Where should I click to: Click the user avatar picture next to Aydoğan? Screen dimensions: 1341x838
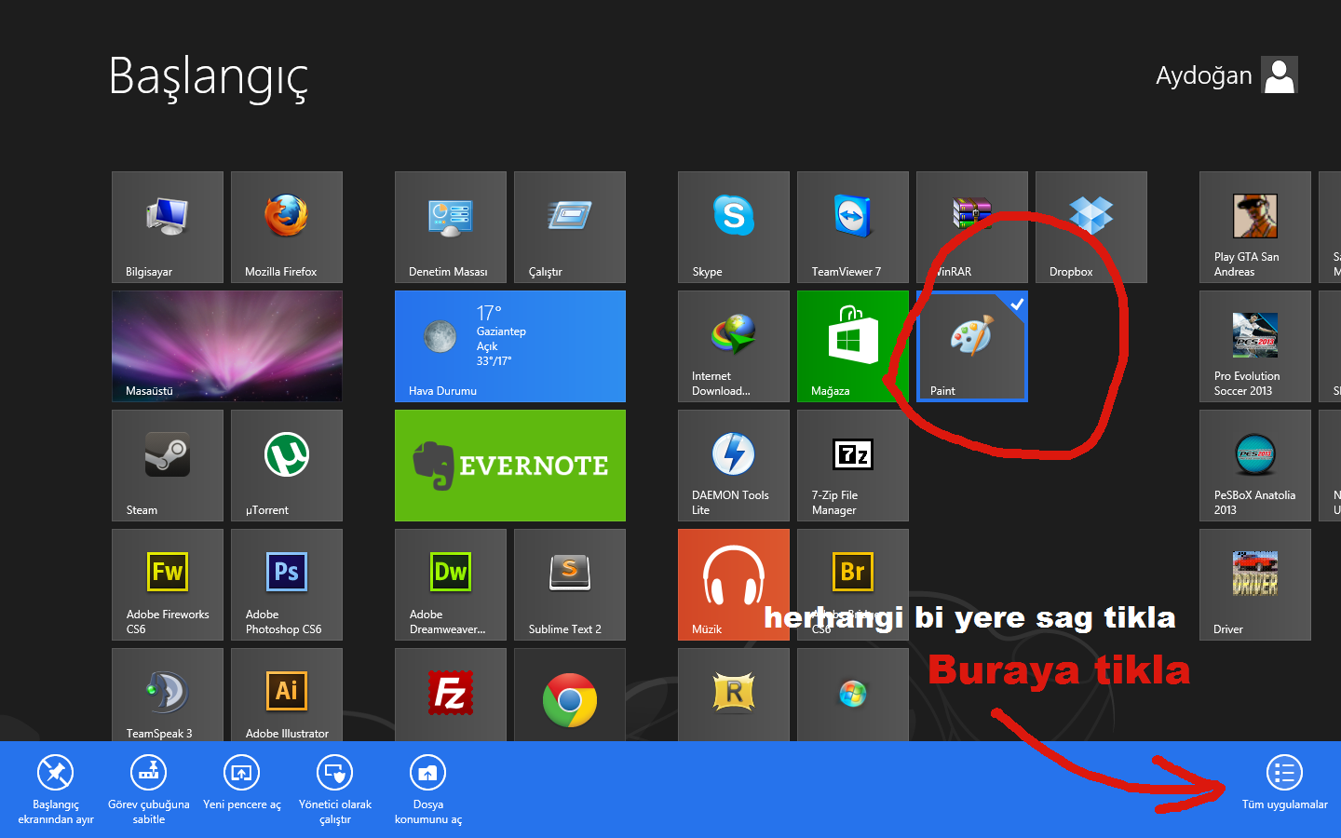tap(1280, 75)
